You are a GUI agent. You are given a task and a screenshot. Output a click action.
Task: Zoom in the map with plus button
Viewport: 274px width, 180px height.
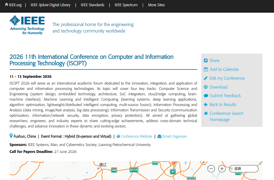point(222,169)
